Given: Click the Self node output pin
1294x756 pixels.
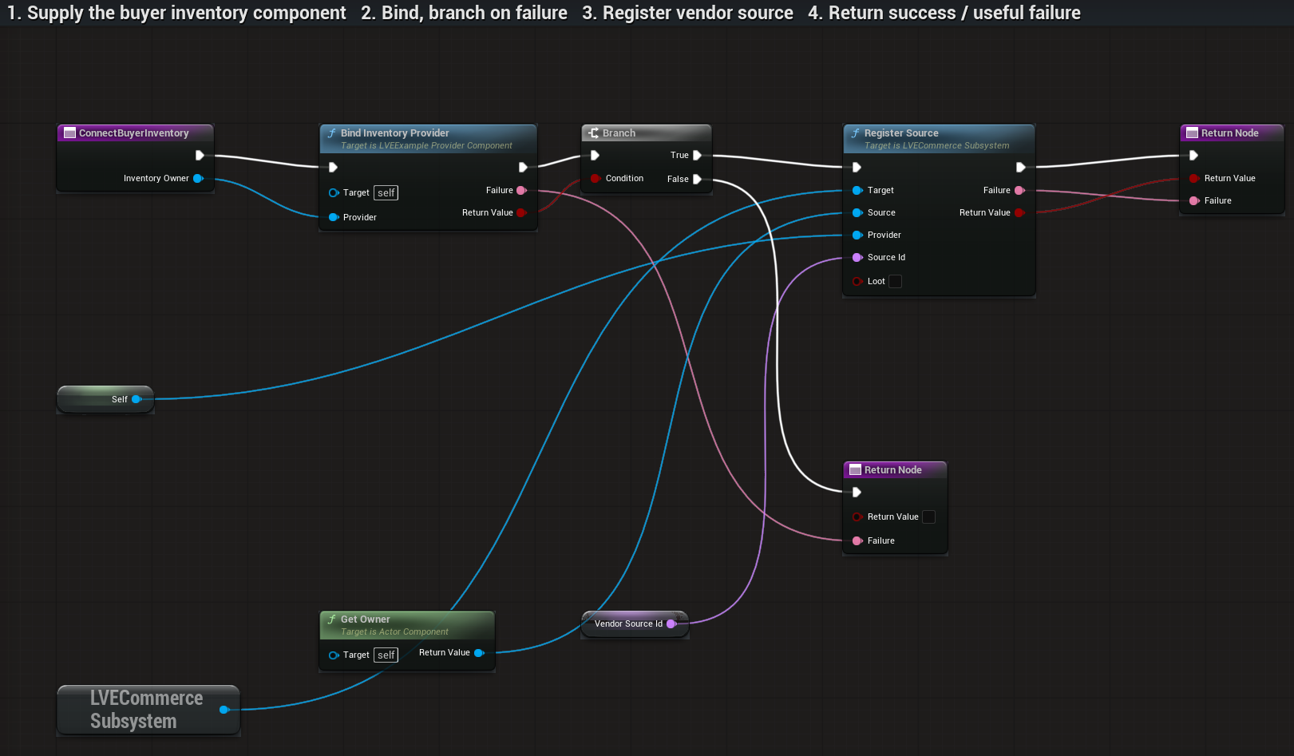Looking at the screenshot, I should tap(137, 400).
